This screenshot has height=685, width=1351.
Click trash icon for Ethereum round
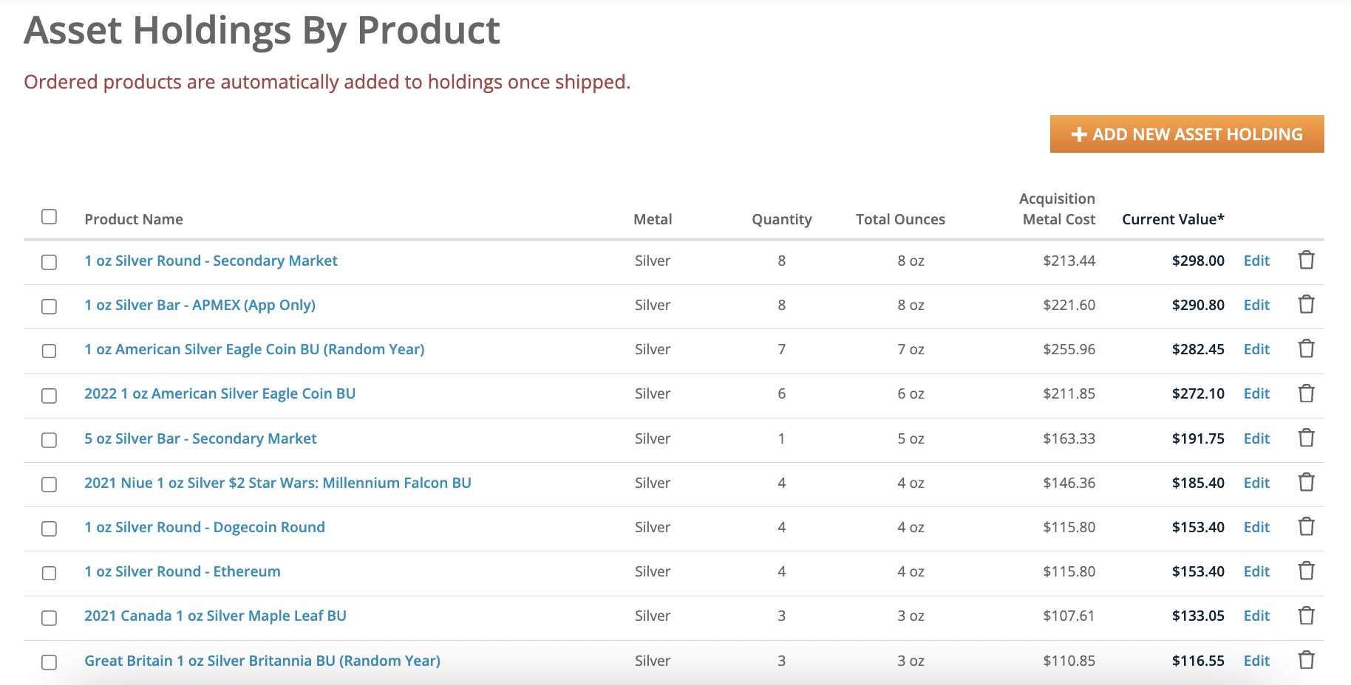pos(1306,571)
